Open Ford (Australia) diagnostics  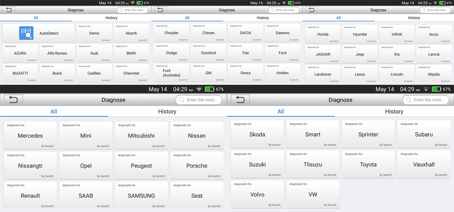(172, 73)
